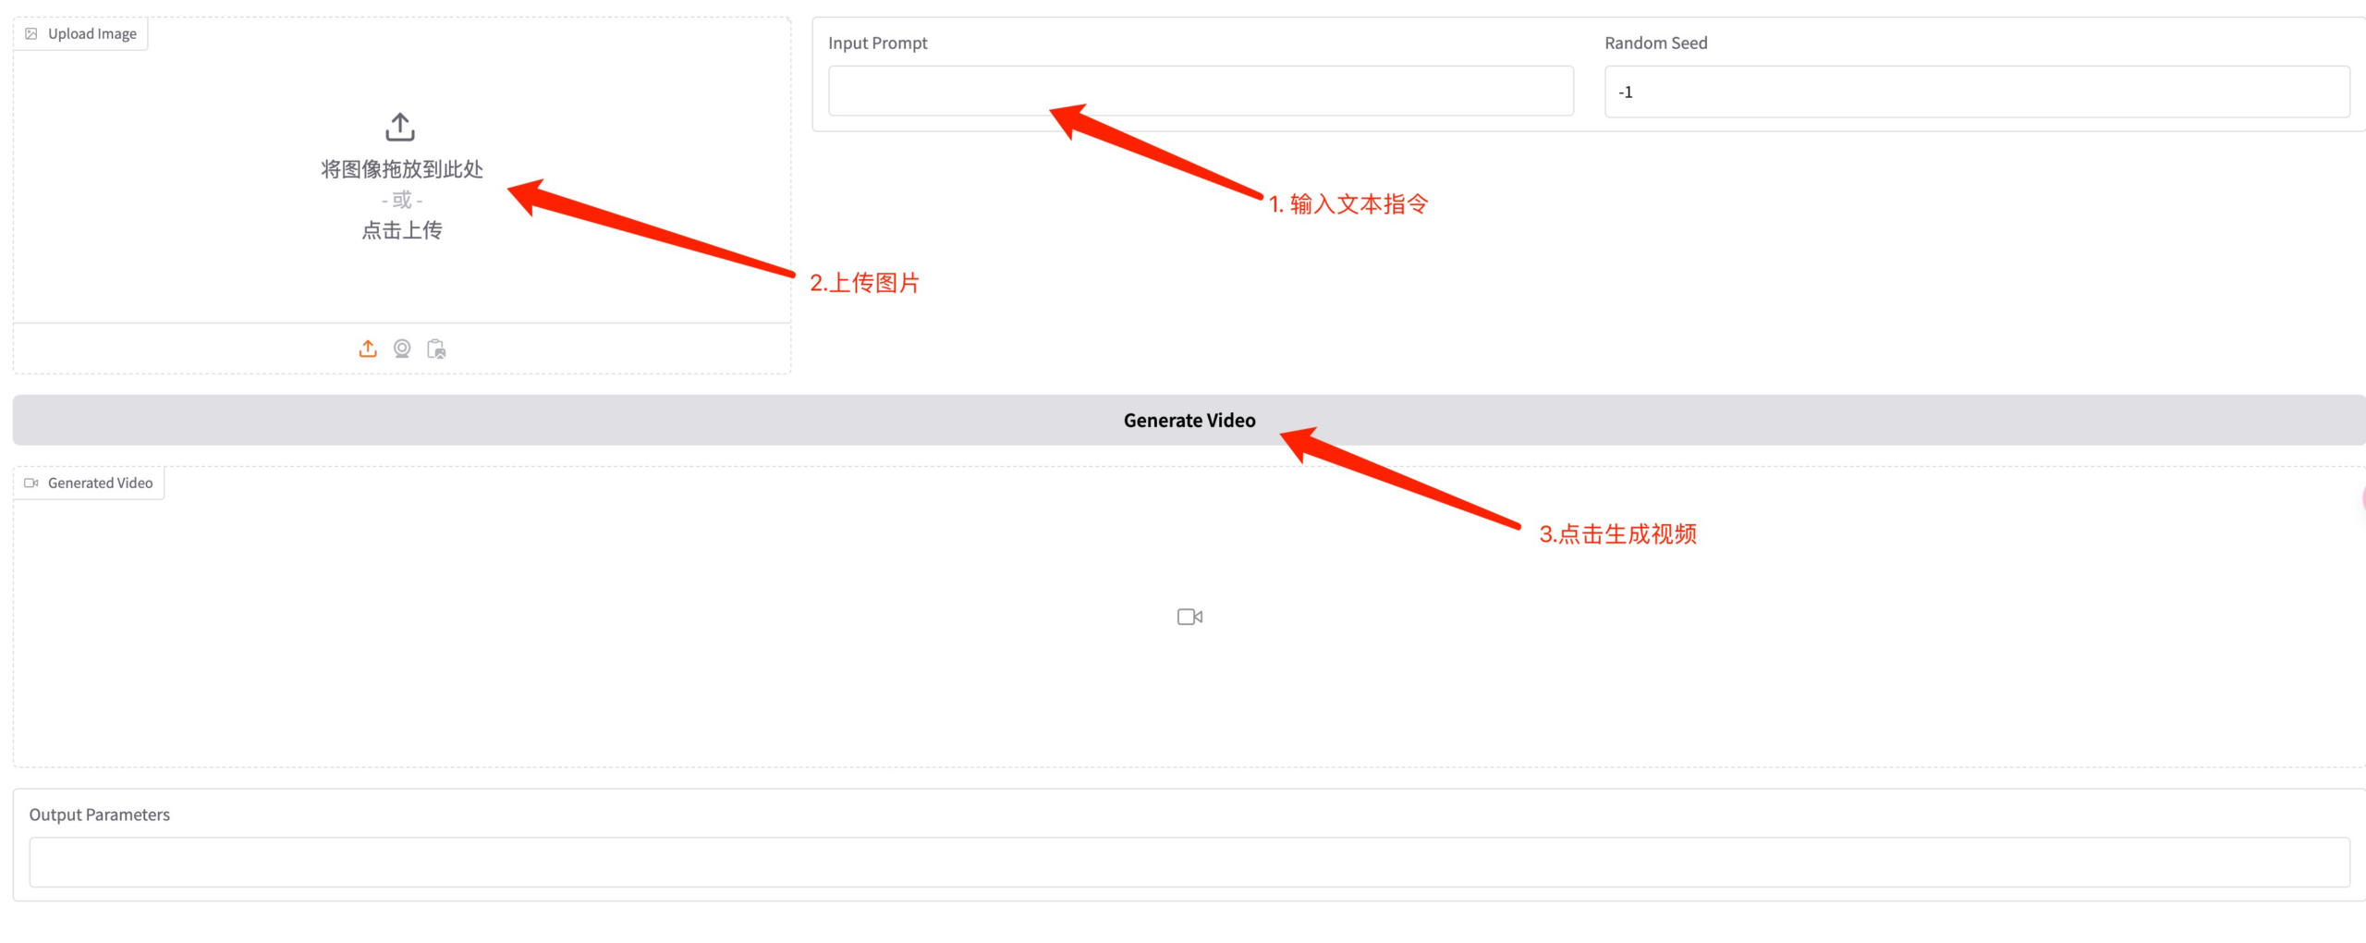
Task: Click the Upload Image label text
Action: pyautogui.click(x=91, y=34)
